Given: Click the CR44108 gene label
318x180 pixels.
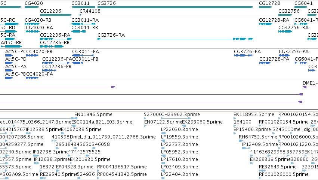Looking at the screenshot, I should (90, 11).
